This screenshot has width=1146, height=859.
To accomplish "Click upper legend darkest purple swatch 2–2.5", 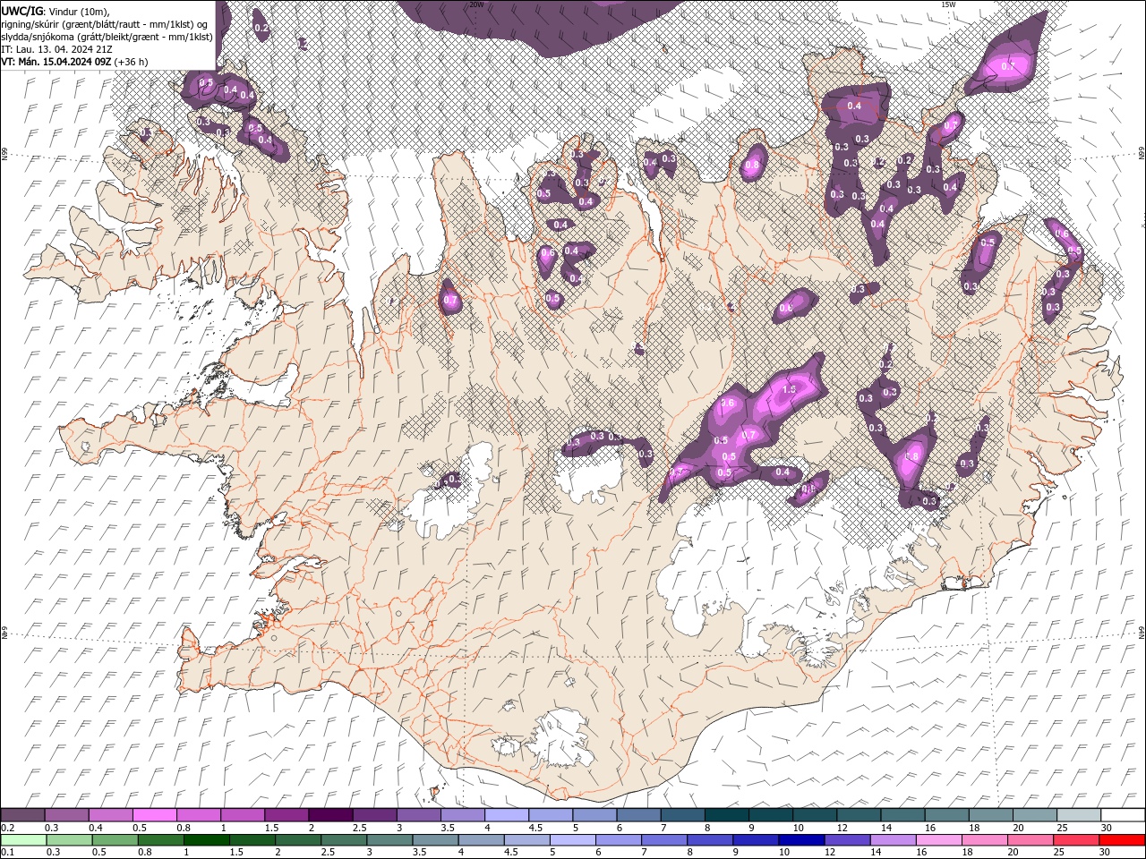I will (329, 815).
